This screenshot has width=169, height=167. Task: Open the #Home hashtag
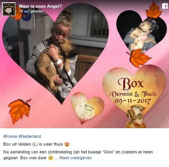(x=10, y=136)
